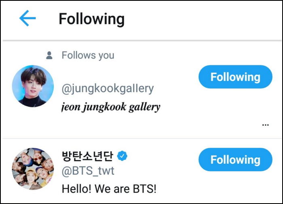The image size is (283, 204).
Task: Click the word gallery in the italic bio
Action: click(x=145, y=107)
